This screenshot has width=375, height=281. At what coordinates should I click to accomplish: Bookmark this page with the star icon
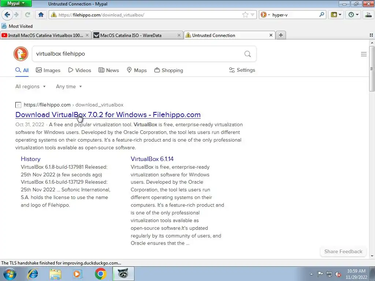coord(245,15)
